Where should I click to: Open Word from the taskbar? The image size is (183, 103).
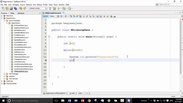tap(69, 100)
